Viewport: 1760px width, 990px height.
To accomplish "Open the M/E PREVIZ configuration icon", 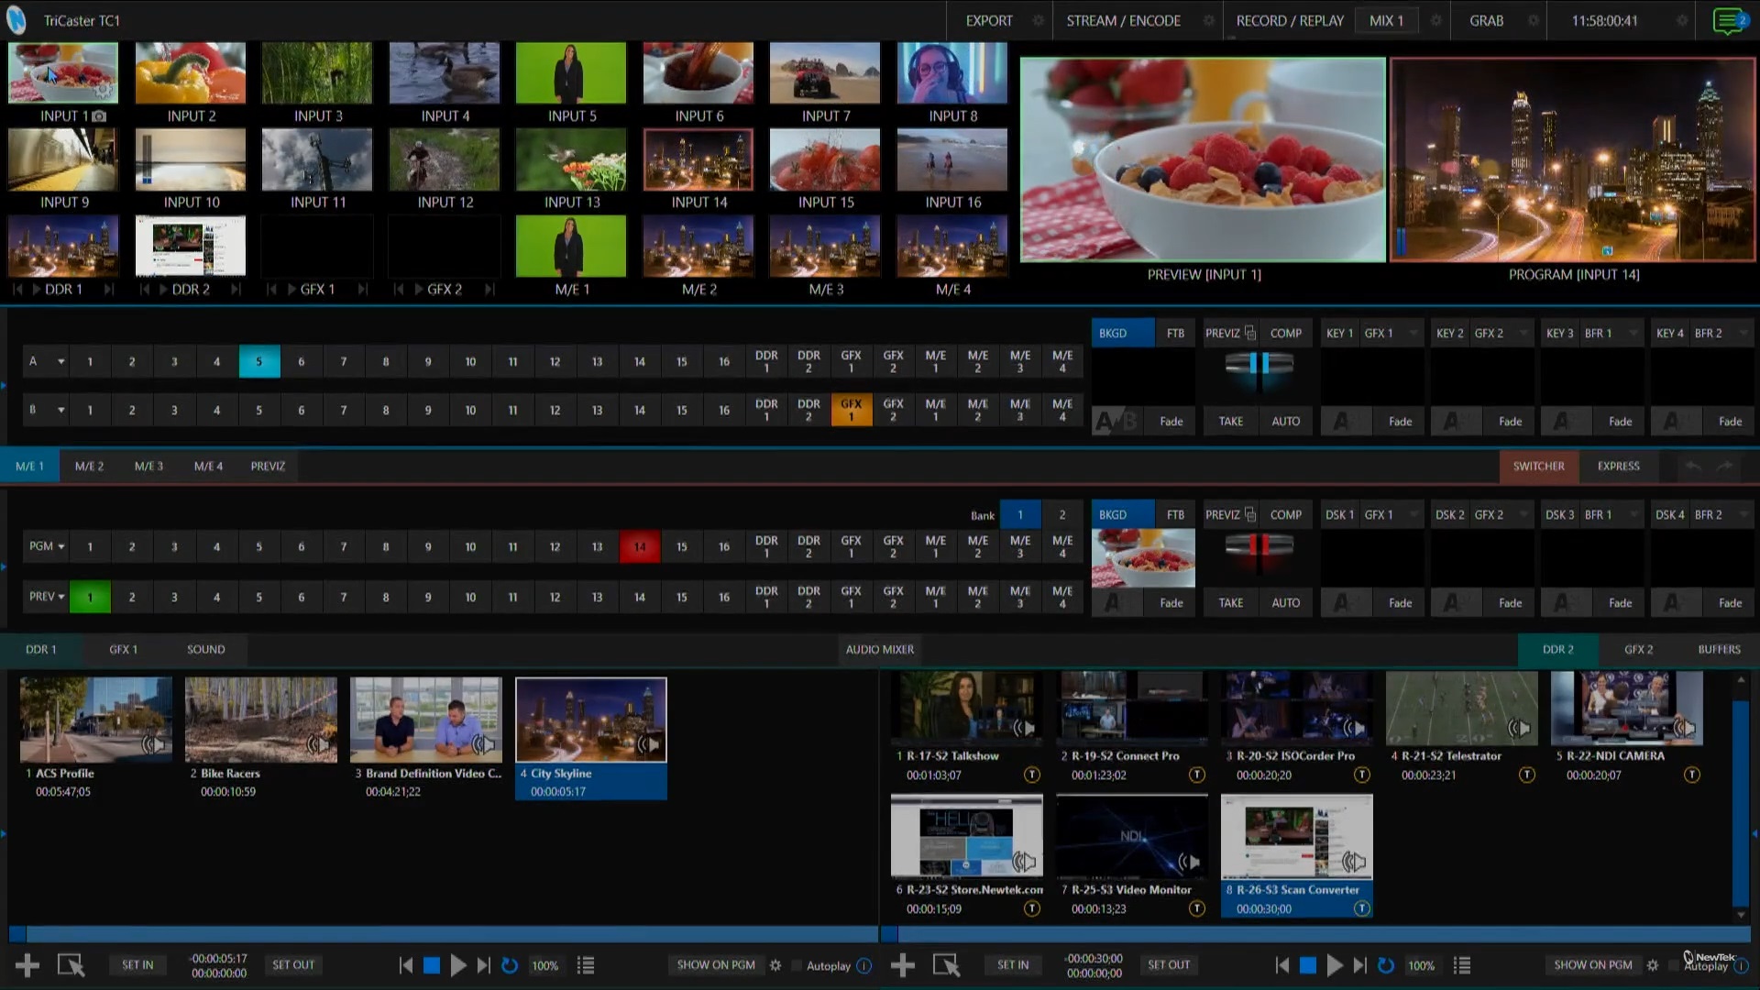I will coord(1250,334).
